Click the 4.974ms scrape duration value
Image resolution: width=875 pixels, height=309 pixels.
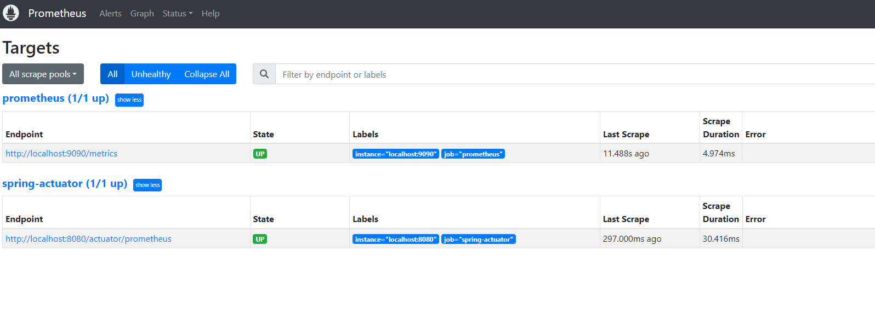[719, 154]
